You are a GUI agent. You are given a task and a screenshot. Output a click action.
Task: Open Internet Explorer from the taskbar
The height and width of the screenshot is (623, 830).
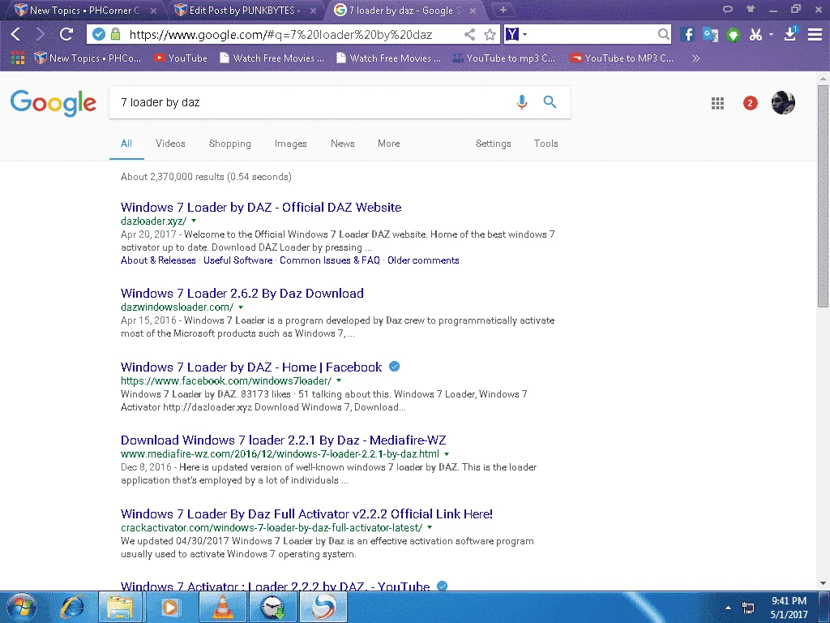tap(72, 607)
